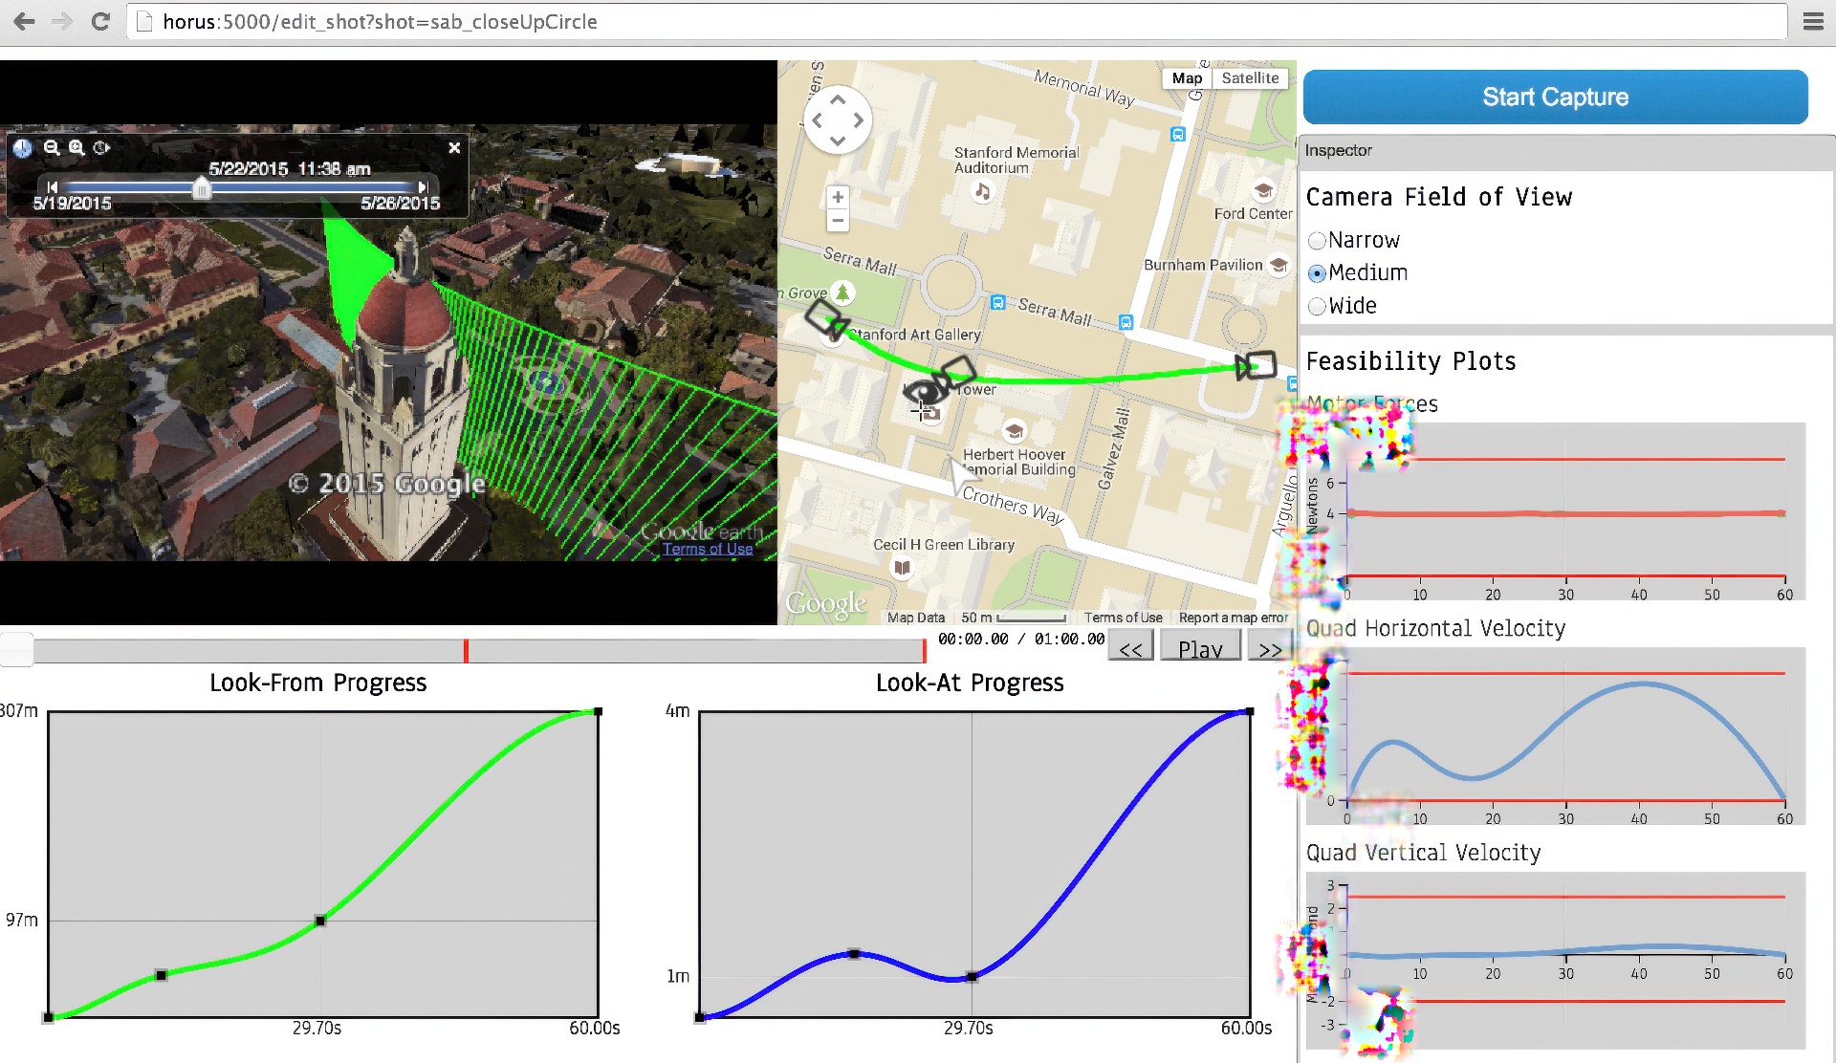The image size is (1836, 1063).
Task: Step forward with the >> button
Action: [x=1270, y=648]
